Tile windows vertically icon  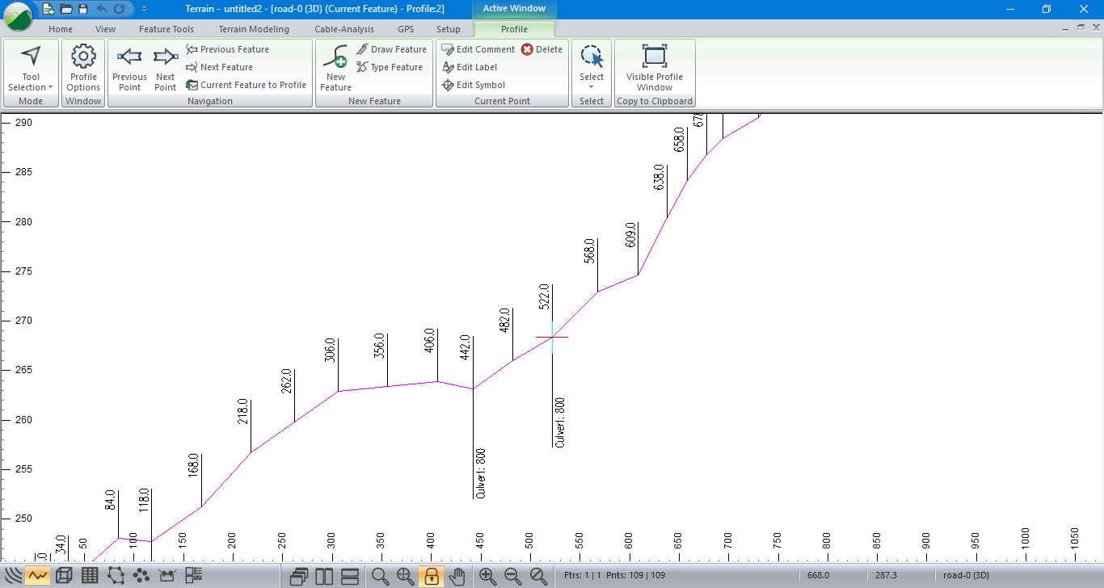pyautogui.click(x=325, y=577)
